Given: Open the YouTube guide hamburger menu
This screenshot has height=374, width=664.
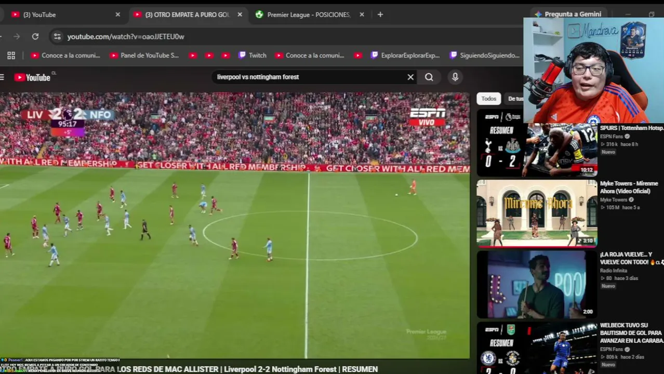Looking at the screenshot, I should click(x=2, y=77).
